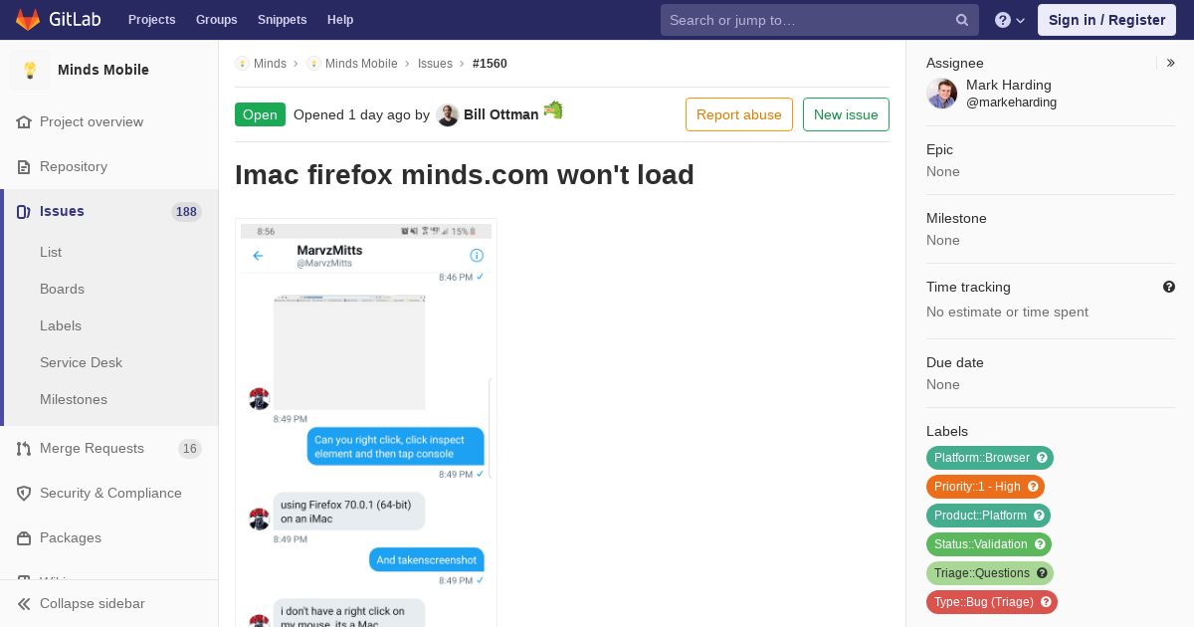Click the Packages icon
Viewport: 1194px width, 627px height.
24,537
